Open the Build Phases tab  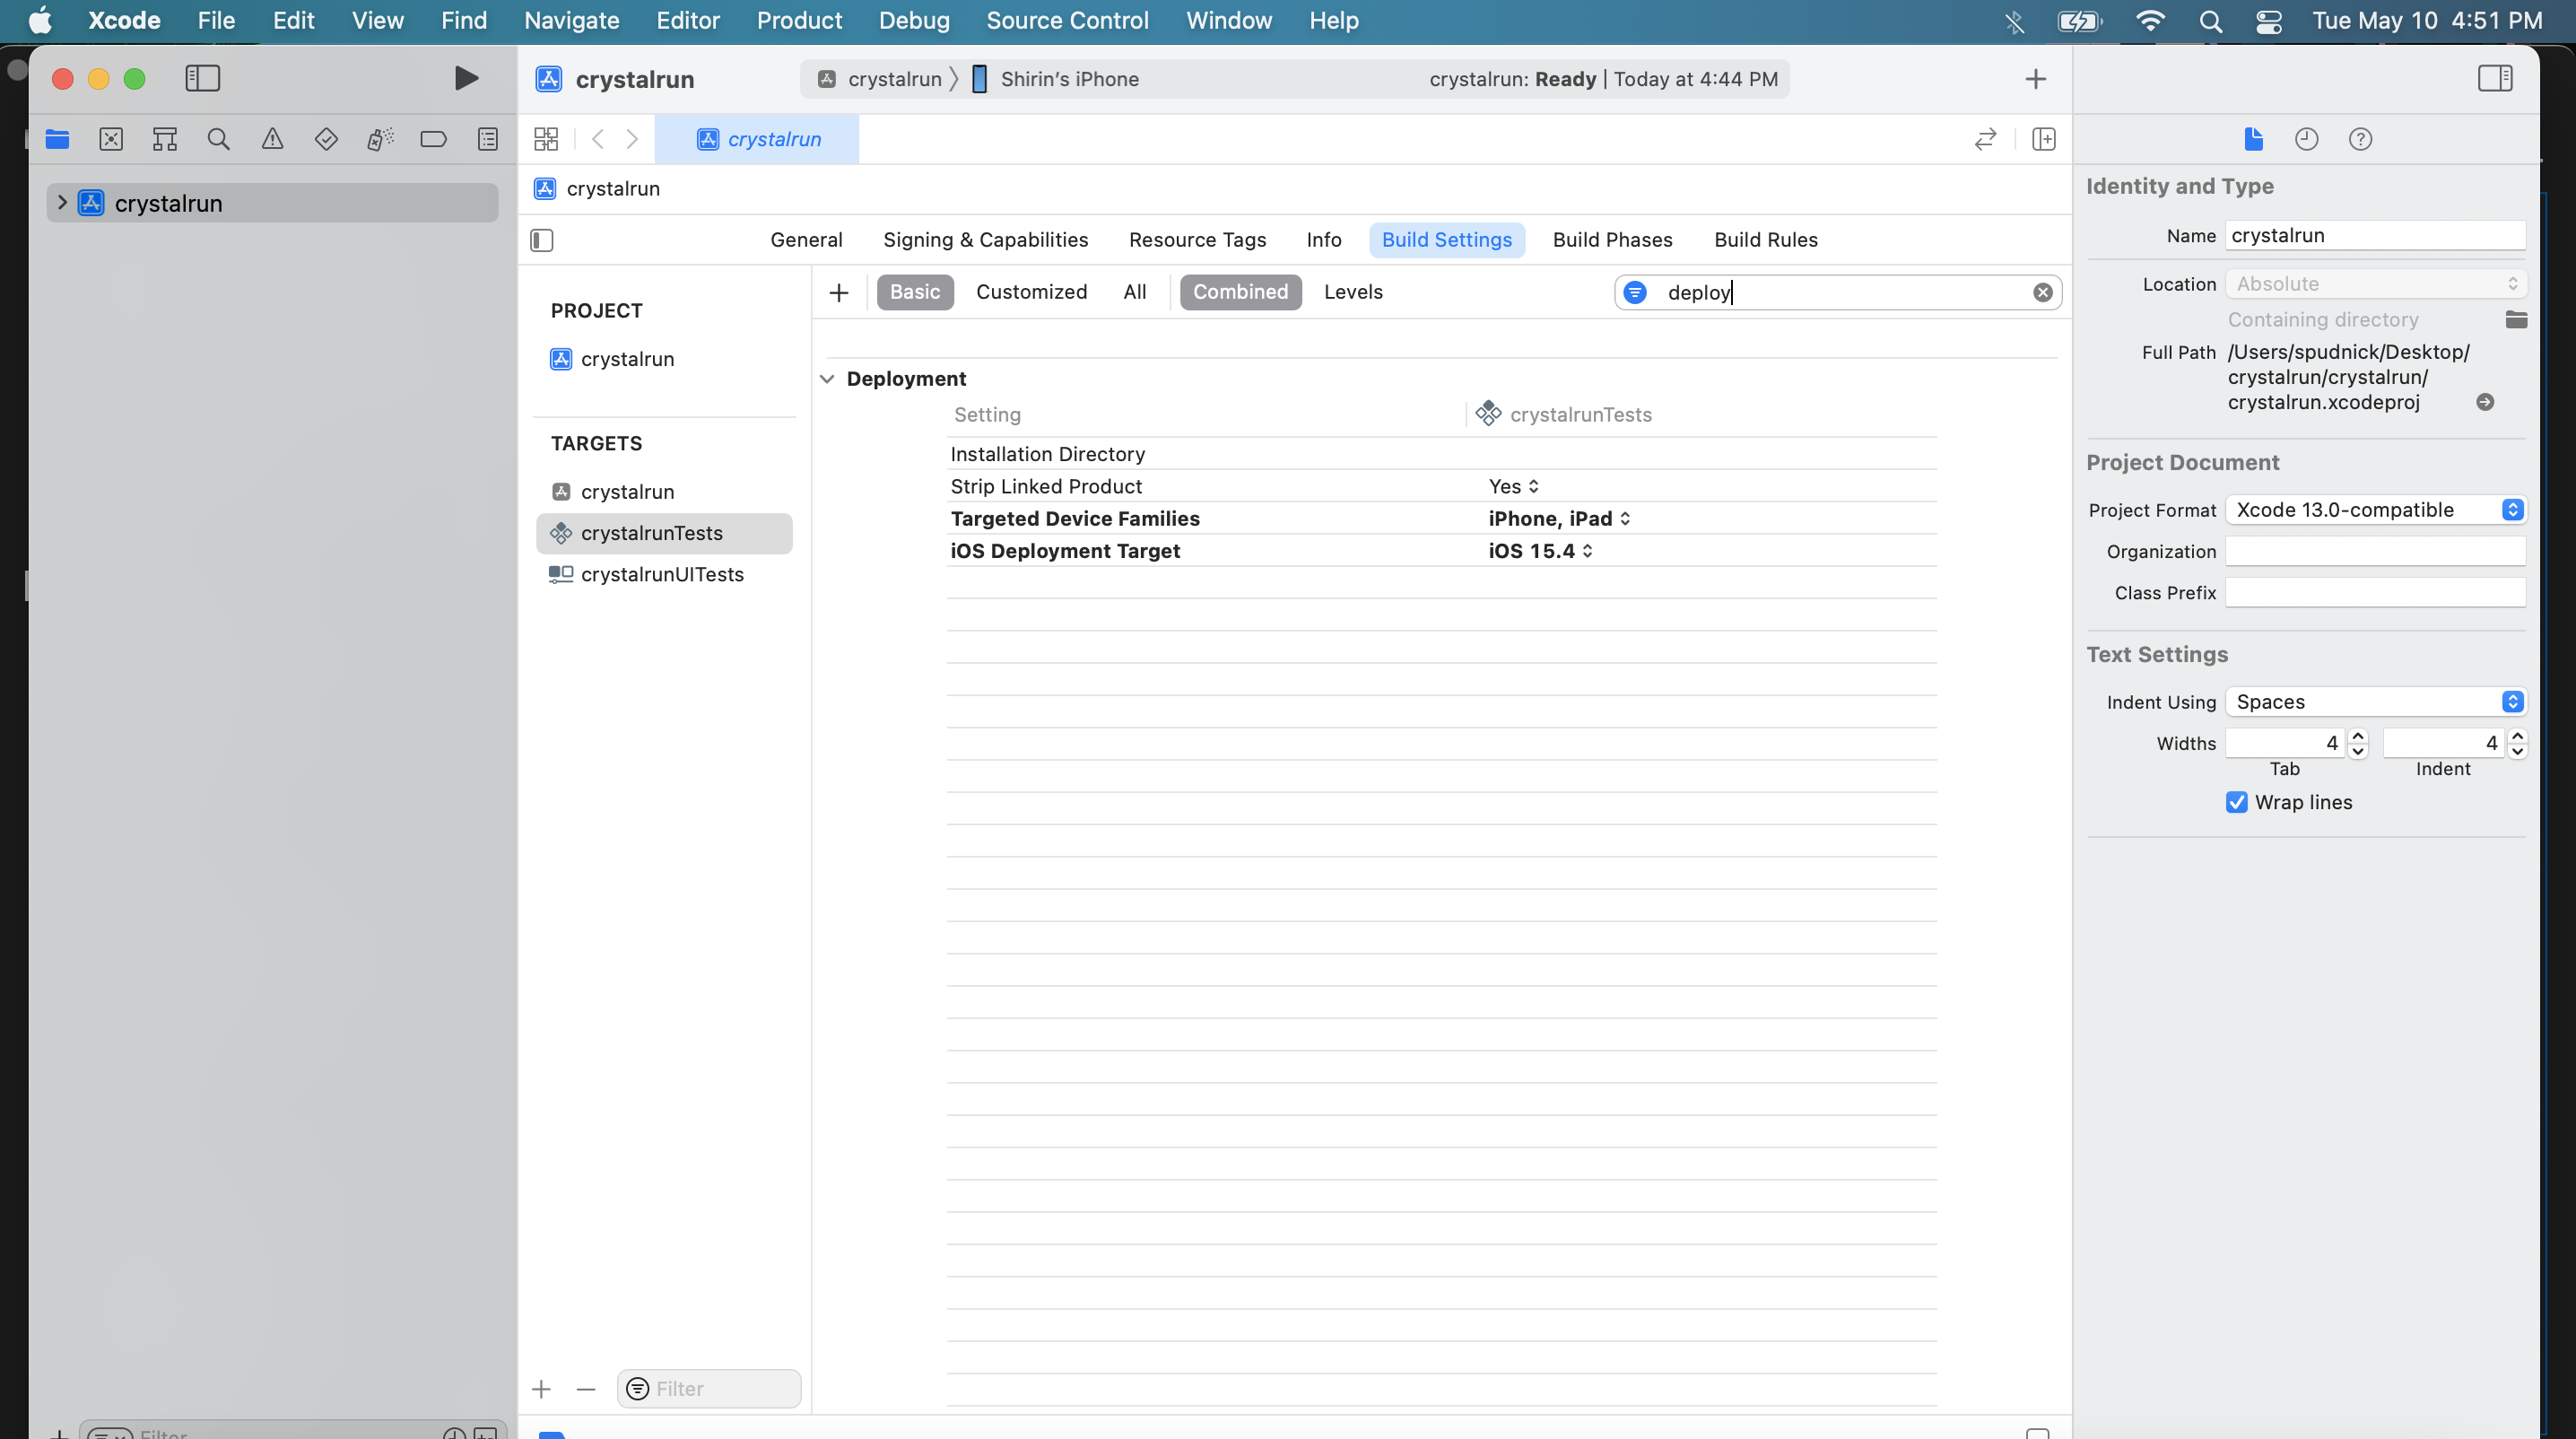click(x=1612, y=240)
